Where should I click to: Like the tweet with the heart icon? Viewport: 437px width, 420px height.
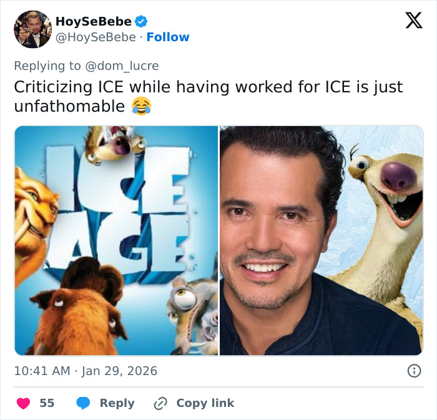coord(23,403)
